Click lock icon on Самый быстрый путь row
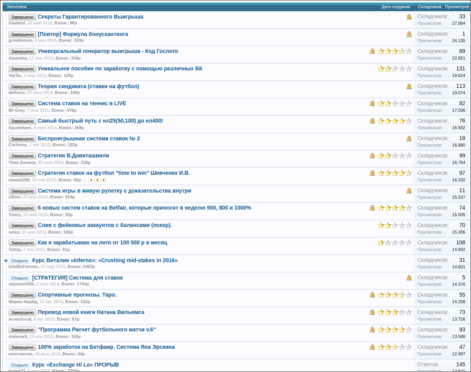Image resolution: width=471 pixels, height=372 pixels. (x=372, y=121)
